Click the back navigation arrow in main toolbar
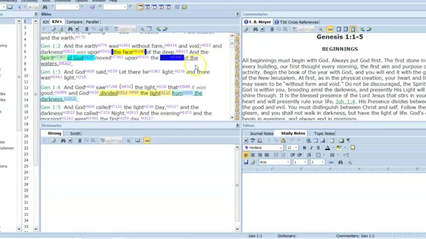The image size is (426, 239). click(19, 7)
